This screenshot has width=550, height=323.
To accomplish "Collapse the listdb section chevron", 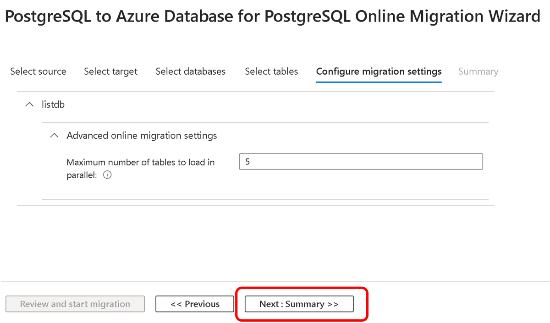I will pyautogui.click(x=30, y=104).
